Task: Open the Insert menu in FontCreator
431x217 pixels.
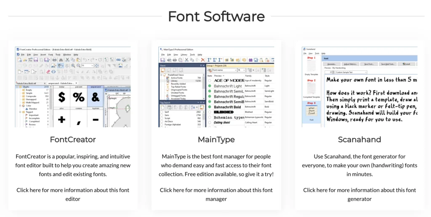Action: [43, 55]
